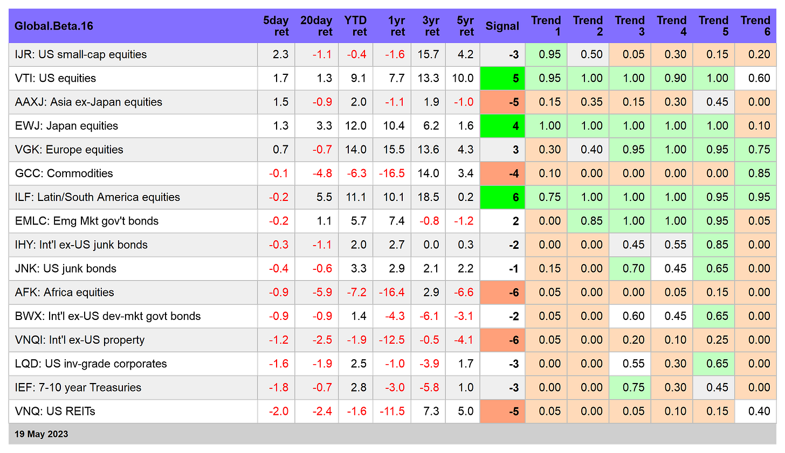Image resolution: width=785 pixels, height=453 pixels.
Task: Click the Trend 6 0.60 cell for VTI
Action: [756, 78]
